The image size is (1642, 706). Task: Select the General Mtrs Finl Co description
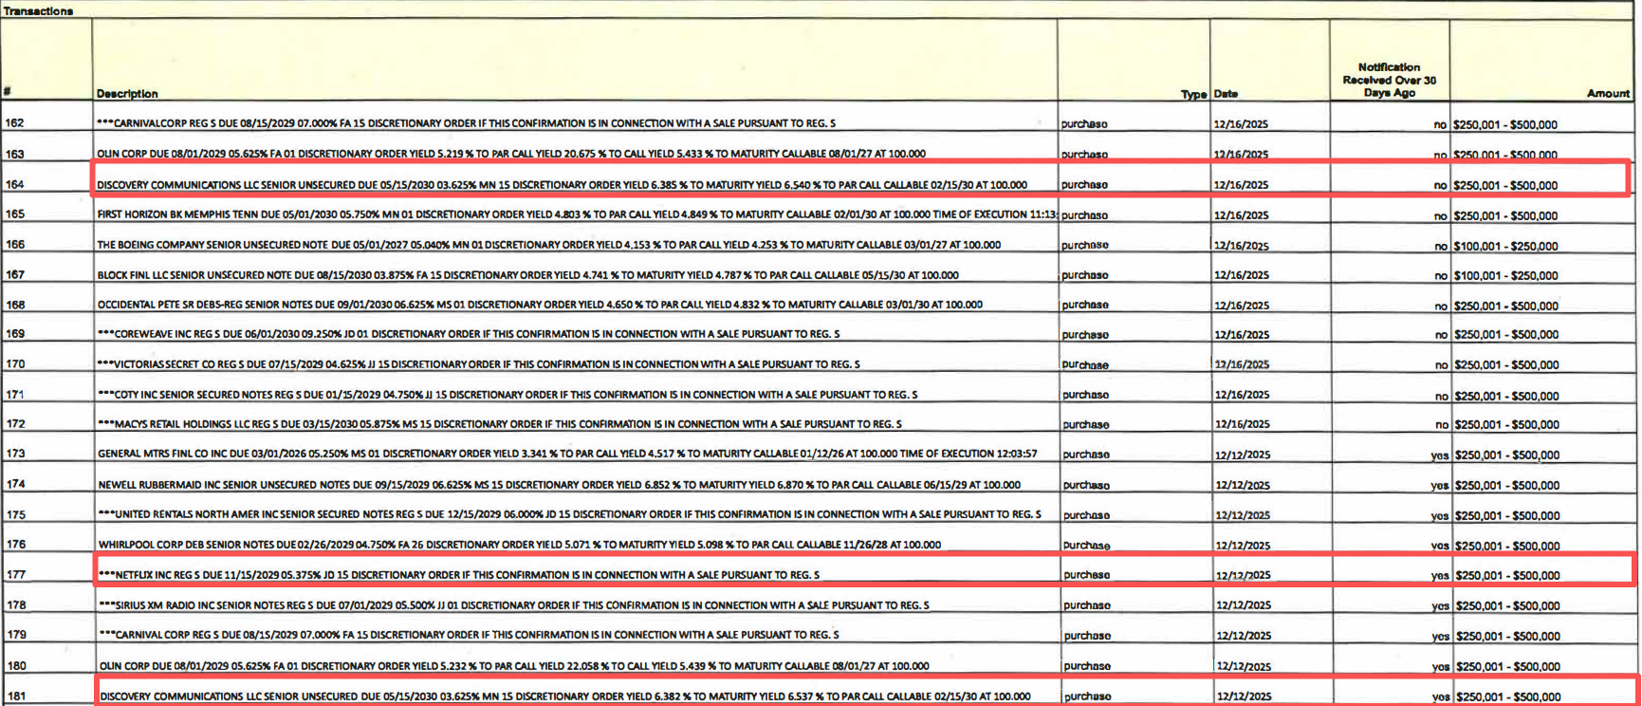(x=567, y=454)
